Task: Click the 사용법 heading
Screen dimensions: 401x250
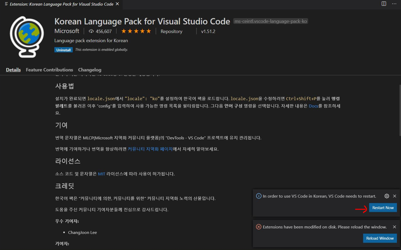Action: [65, 86]
